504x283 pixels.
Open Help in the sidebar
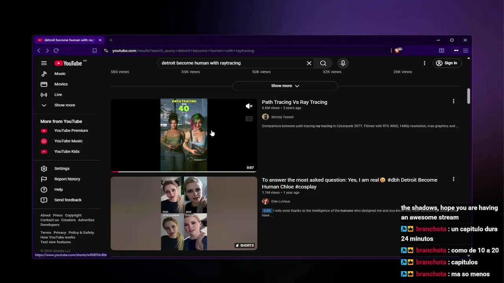tap(58, 189)
